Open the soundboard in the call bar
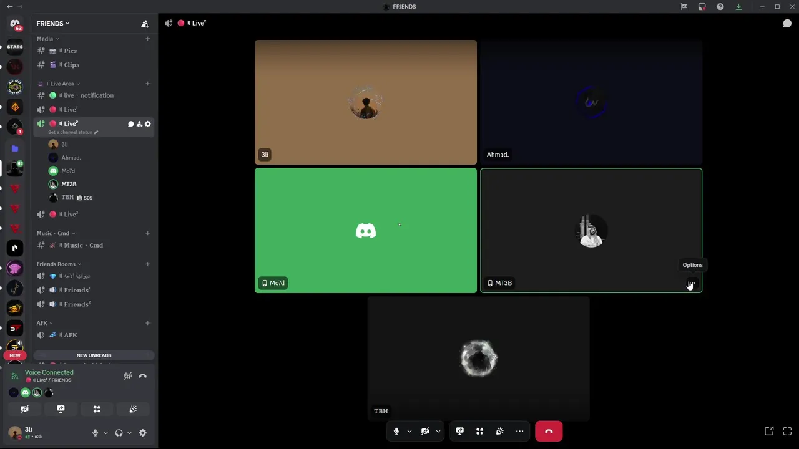799x449 pixels. point(500,431)
